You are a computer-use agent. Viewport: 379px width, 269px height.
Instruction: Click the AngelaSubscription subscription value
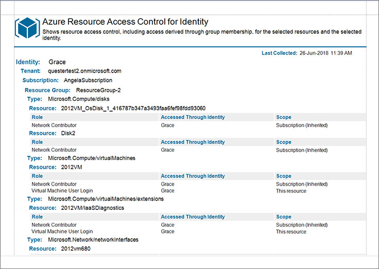[88, 80]
